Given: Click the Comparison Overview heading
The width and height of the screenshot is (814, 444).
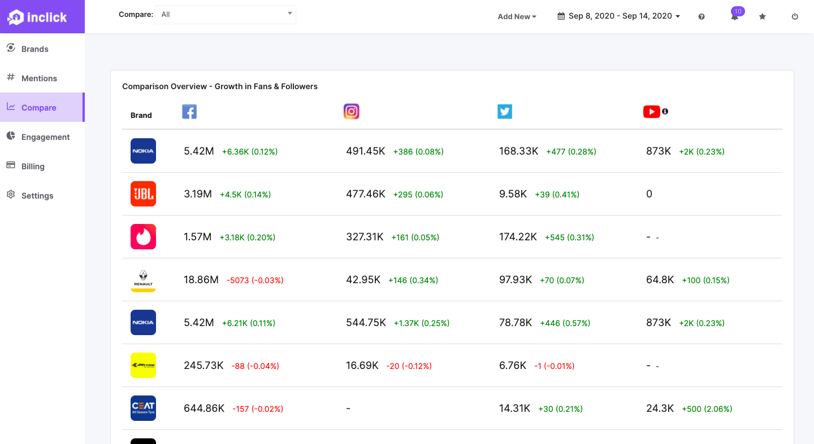Looking at the screenshot, I should (220, 86).
